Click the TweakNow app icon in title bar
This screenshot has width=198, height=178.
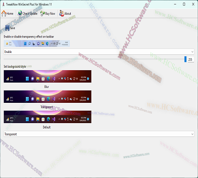[x=3, y=4]
